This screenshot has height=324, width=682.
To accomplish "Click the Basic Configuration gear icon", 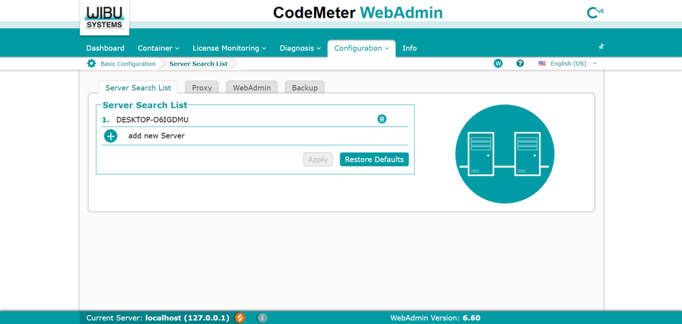I will coord(92,64).
